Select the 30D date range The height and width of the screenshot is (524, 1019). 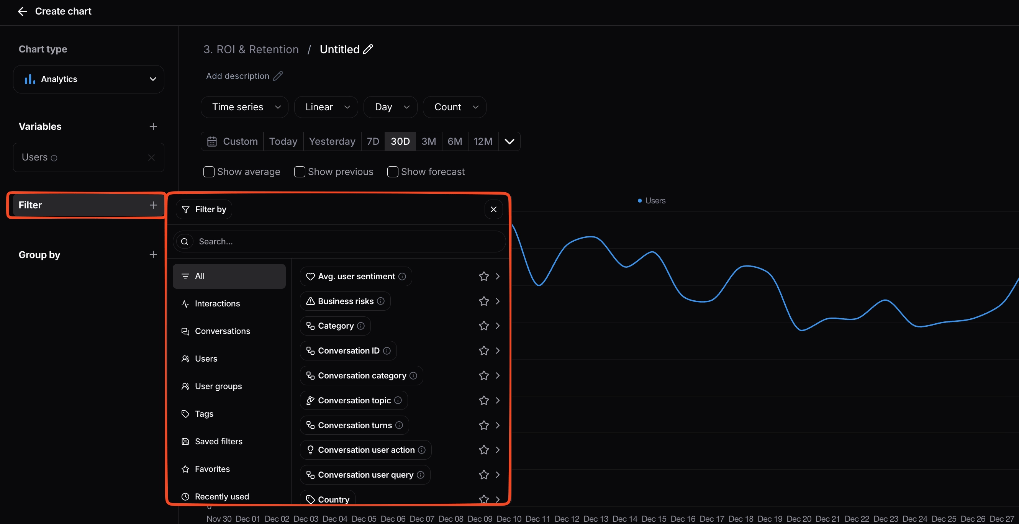coord(400,141)
